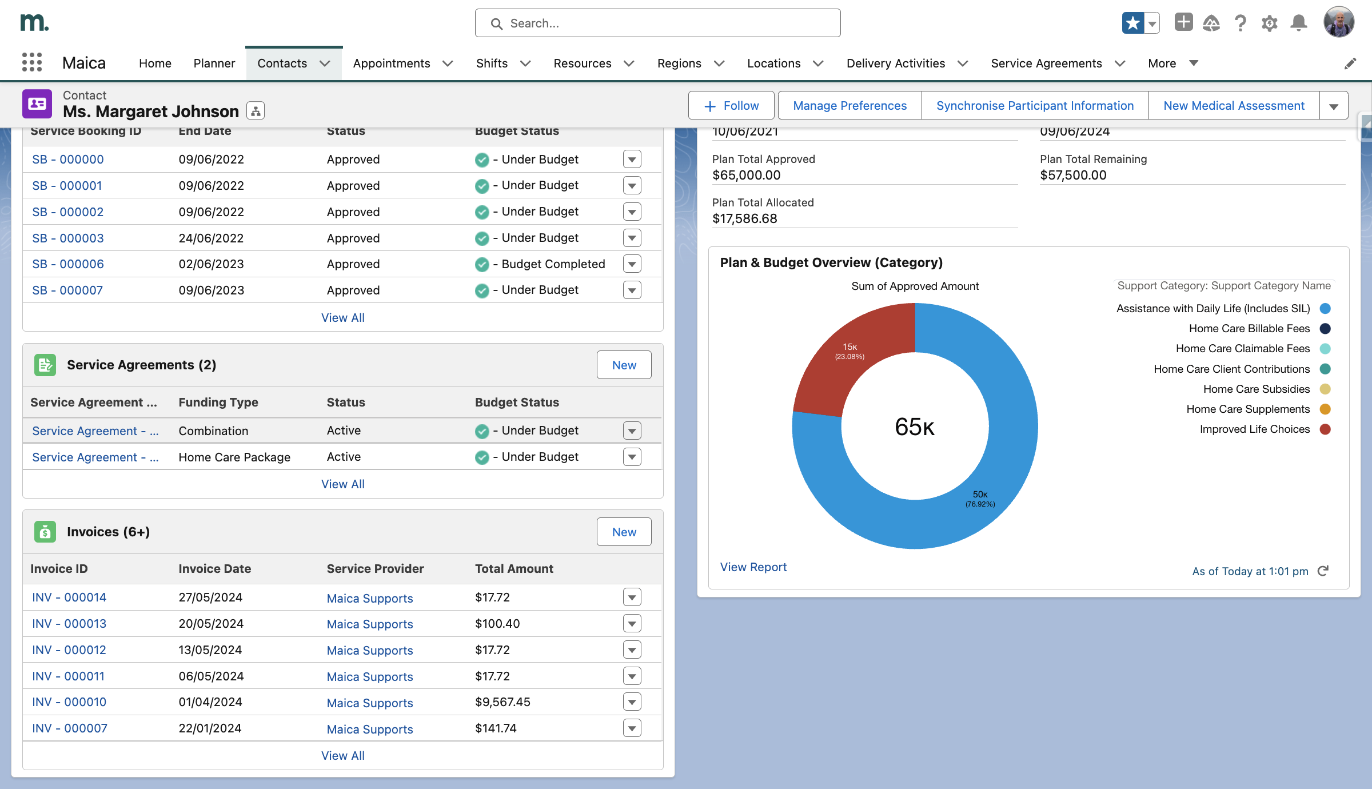Open the favorites list dropdown arrow
The height and width of the screenshot is (789, 1372).
coord(1152,23)
